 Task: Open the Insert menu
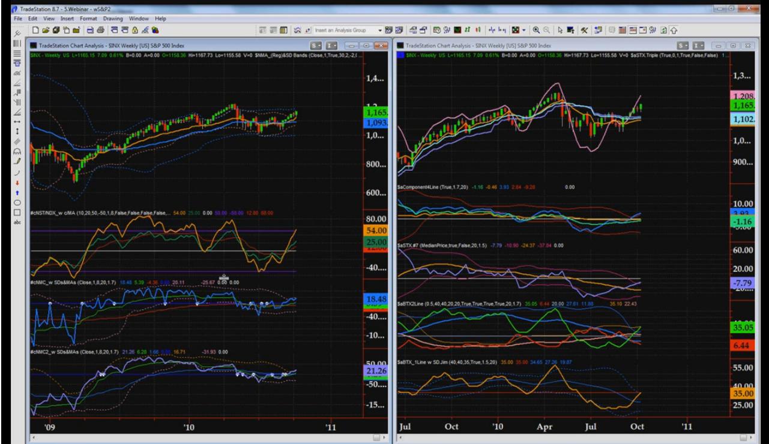(67, 20)
